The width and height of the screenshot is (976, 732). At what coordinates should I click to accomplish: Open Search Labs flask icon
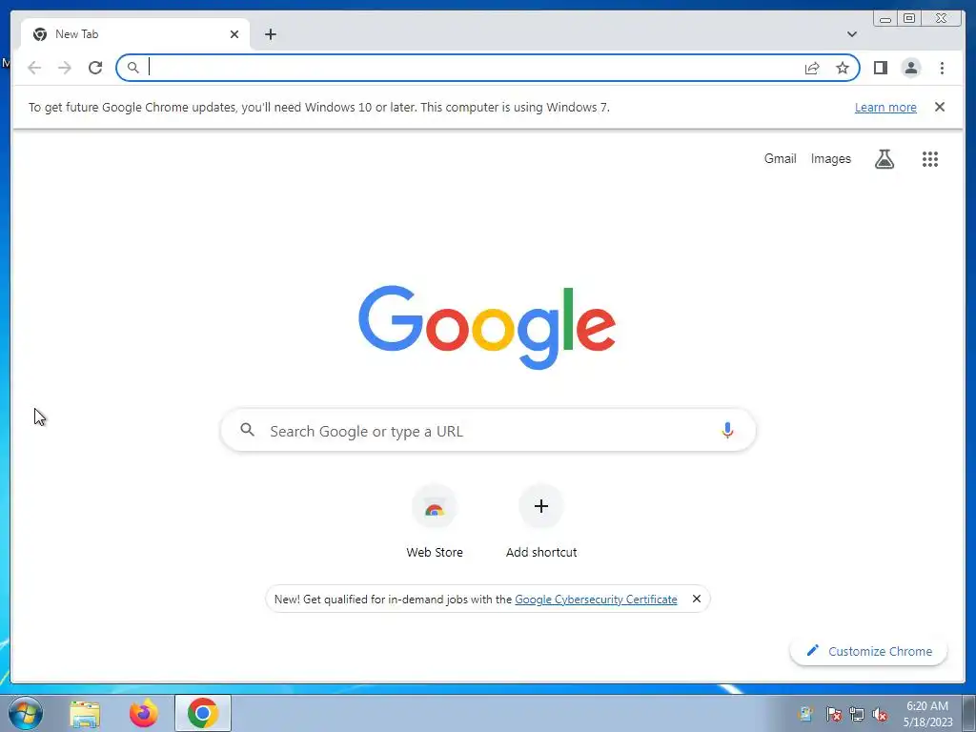[x=884, y=159]
